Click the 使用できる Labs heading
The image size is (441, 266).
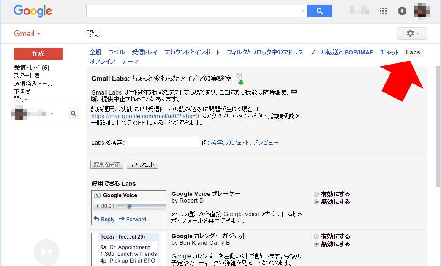[x=114, y=184]
